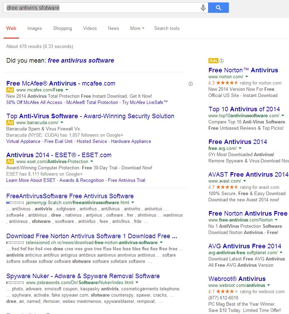Click Webroot phone number (877) 612-6010

pos(223,298)
